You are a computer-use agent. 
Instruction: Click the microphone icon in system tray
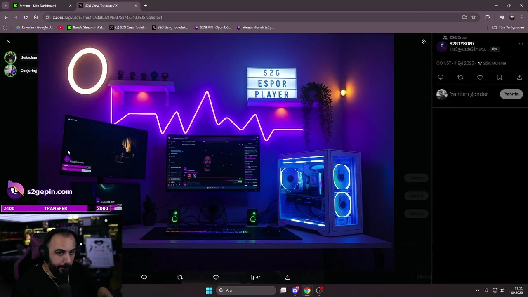pos(486,290)
